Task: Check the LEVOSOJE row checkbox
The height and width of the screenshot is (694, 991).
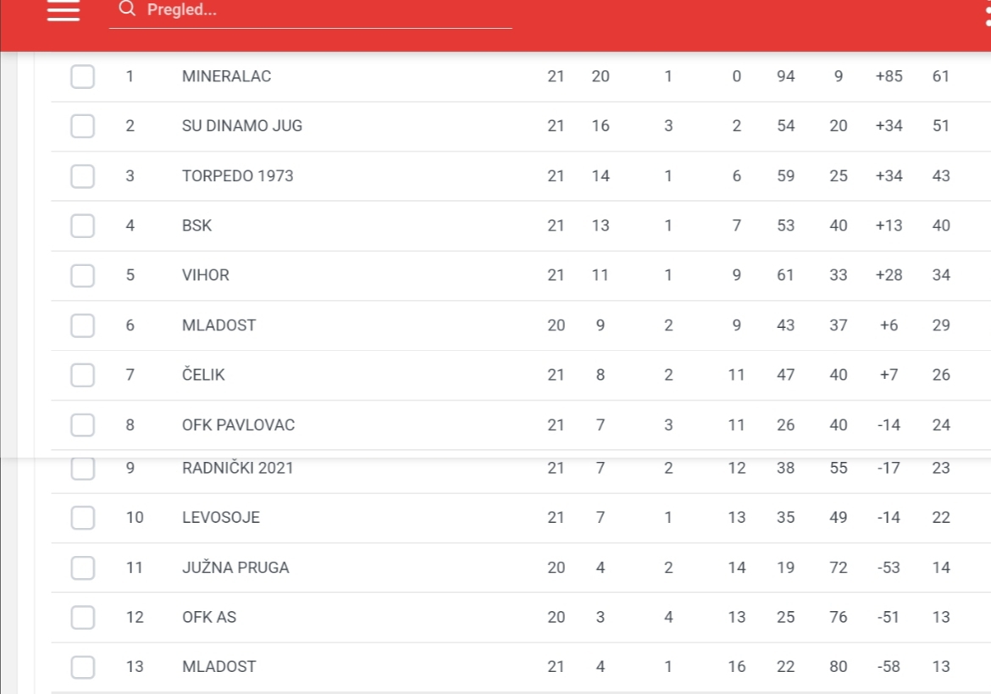Action: click(x=83, y=518)
